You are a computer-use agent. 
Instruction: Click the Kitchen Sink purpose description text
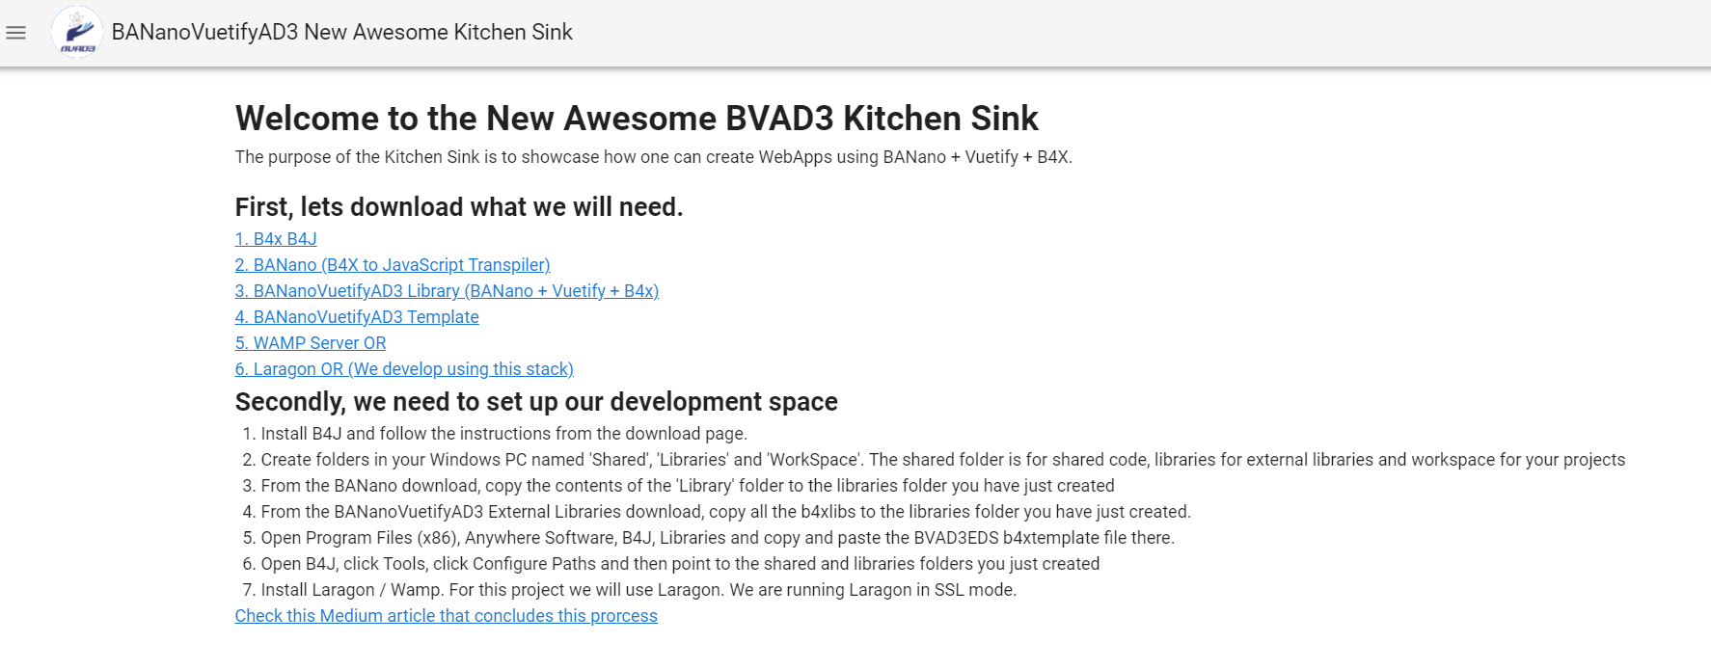(x=653, y=157)
